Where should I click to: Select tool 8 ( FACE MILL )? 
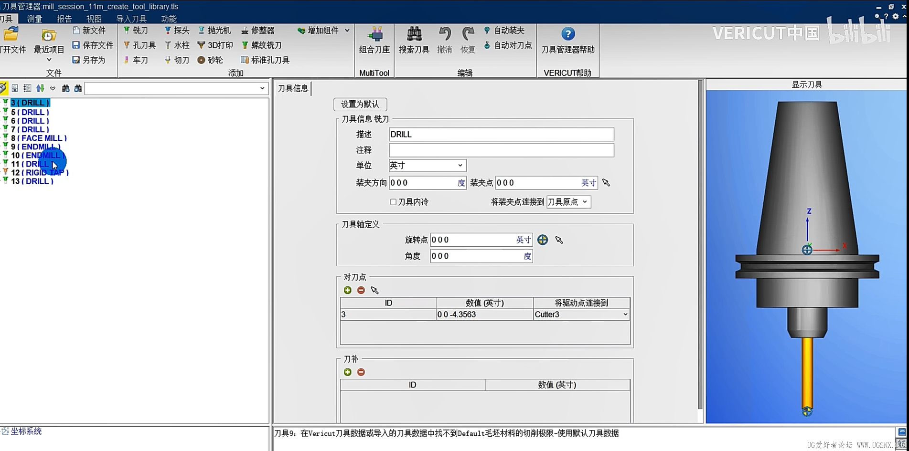coord(39,138)
